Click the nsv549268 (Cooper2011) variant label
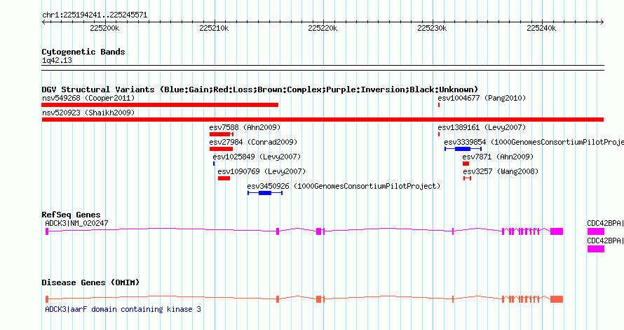This screenshot has height=330, width=624. click(x=88, y=98)
